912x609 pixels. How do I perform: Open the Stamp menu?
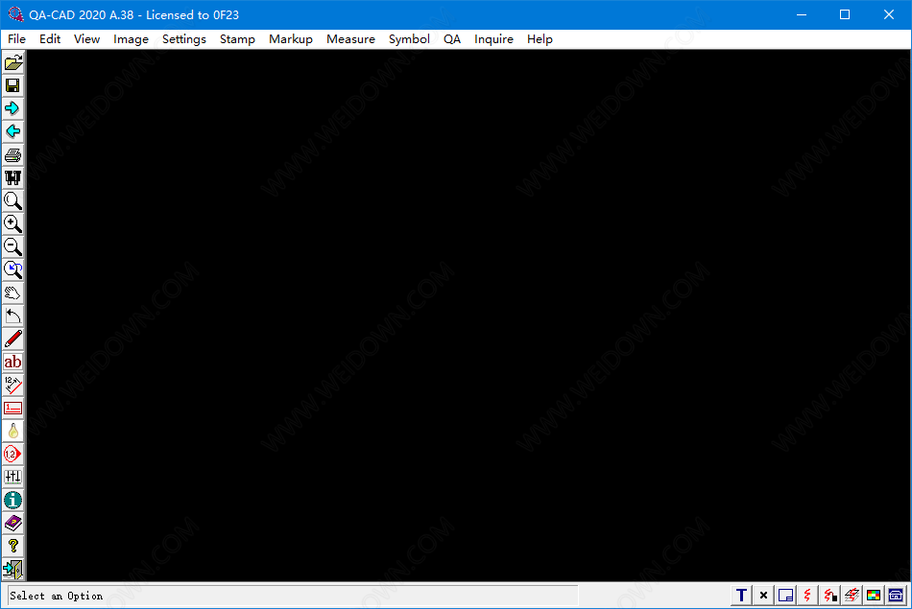pos(237,39)
